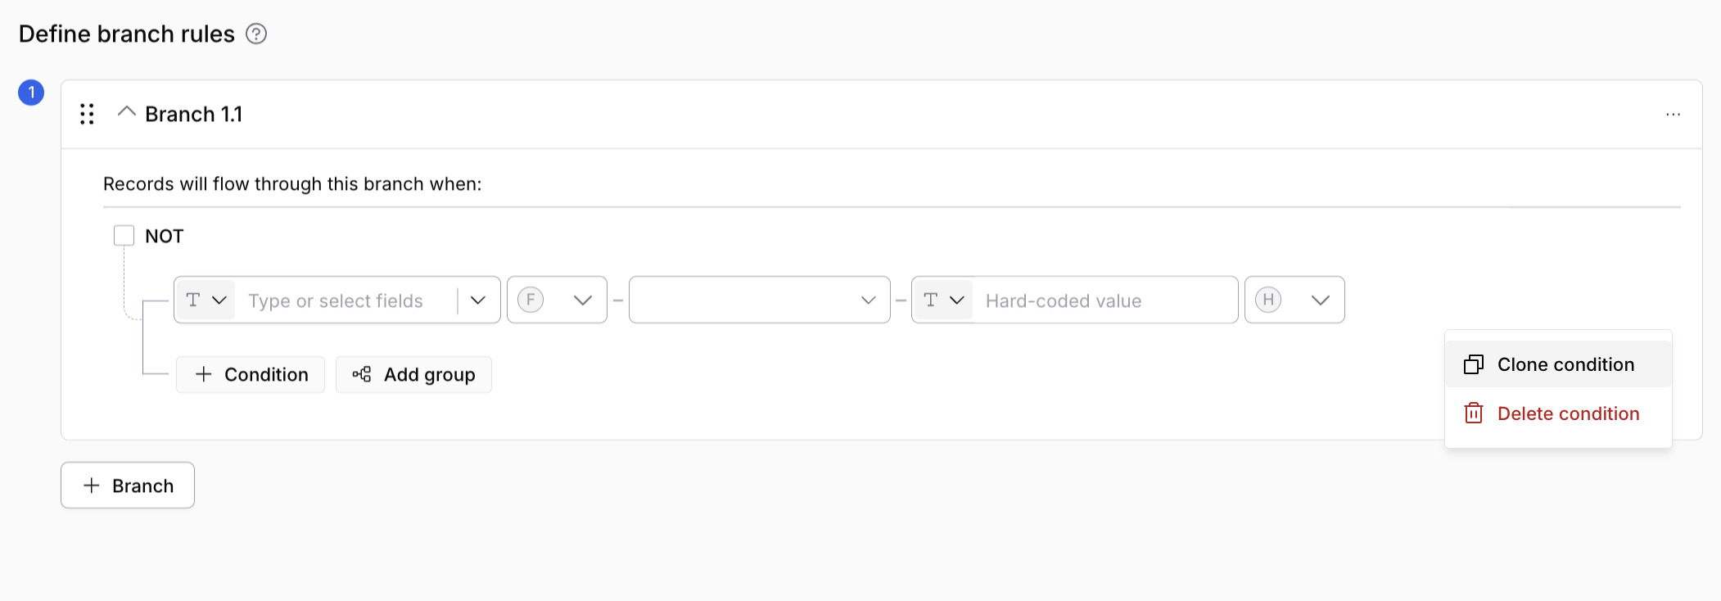Collapse Branch 1.1 using the chevron
The image size is (1721, 601).
(x=126, y=111)
